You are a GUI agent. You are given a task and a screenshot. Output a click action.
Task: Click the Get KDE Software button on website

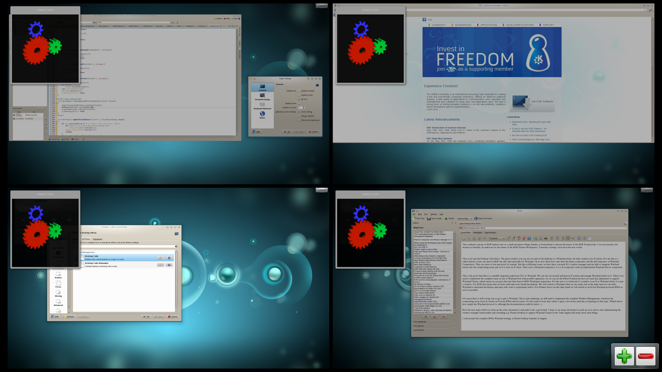(533, 101)
